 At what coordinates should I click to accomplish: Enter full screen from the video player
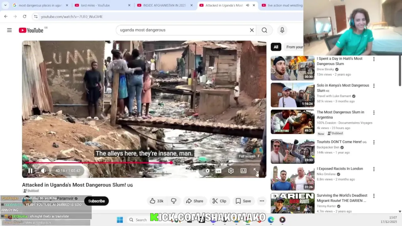[x=256, y=171]
